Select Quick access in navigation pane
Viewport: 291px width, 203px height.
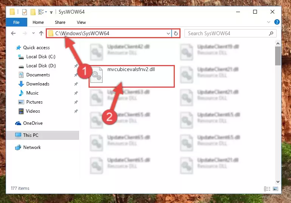pyautogui.click(x=36, y=48)
